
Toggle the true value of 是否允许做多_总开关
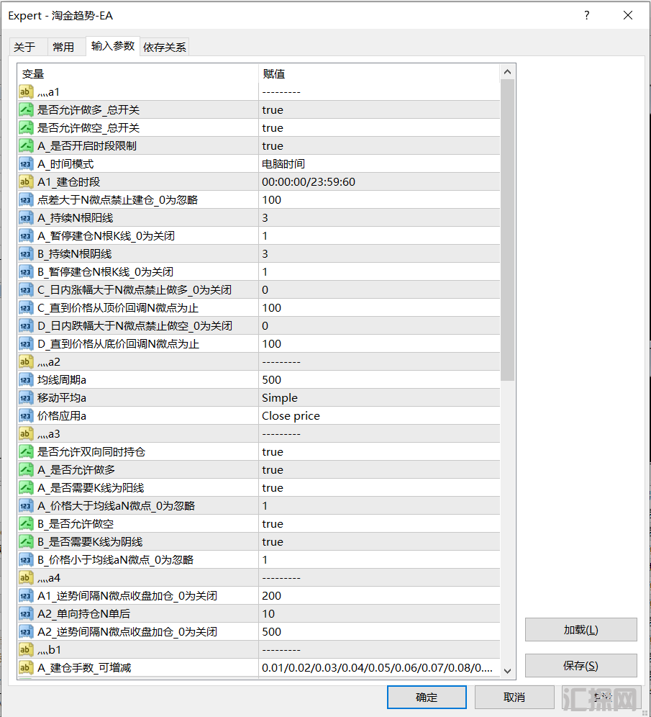click(x=273, y=109)
